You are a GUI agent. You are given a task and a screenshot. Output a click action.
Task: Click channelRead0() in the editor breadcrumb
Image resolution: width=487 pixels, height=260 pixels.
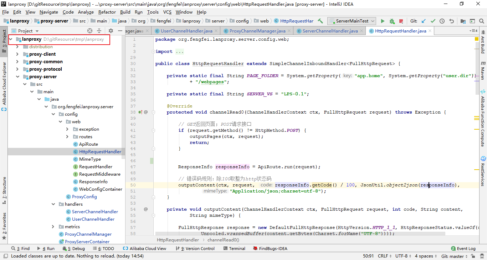pyautogui.click(x=223, y=240)
